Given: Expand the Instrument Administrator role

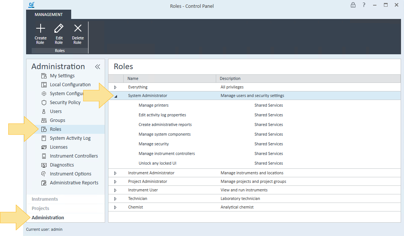Looking at the screenshot, I should tap(116, 173).
